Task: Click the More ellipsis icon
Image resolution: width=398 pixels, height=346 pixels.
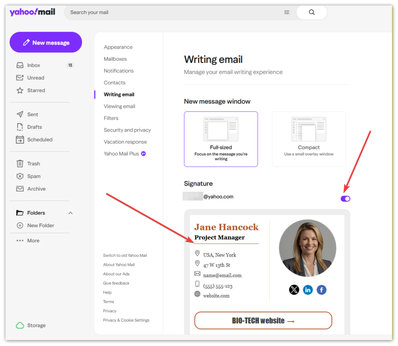Action: pos(20,240)
